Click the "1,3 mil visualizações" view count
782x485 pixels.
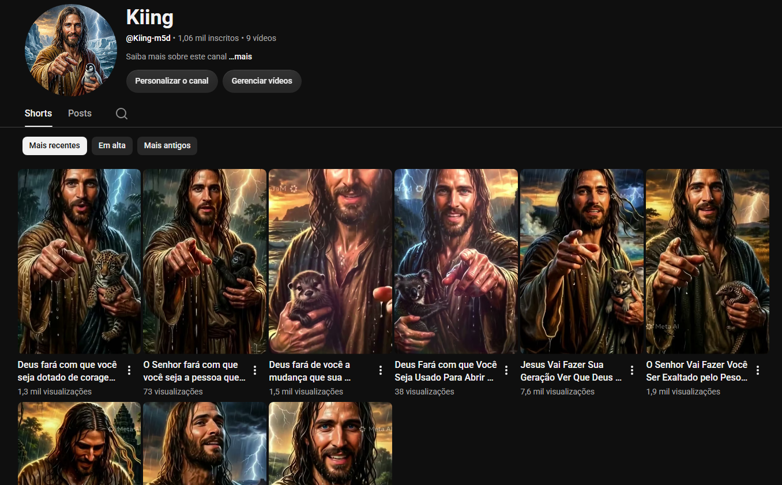tap(55, 392)
